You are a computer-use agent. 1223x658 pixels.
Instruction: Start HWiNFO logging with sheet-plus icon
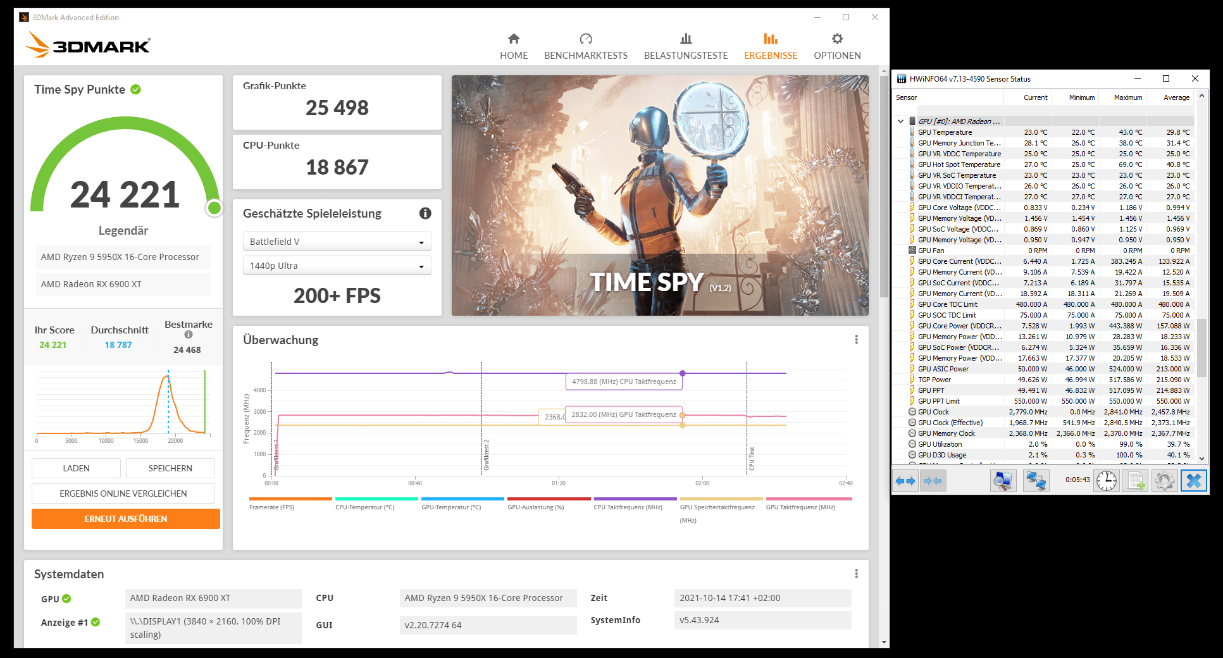1136,481
